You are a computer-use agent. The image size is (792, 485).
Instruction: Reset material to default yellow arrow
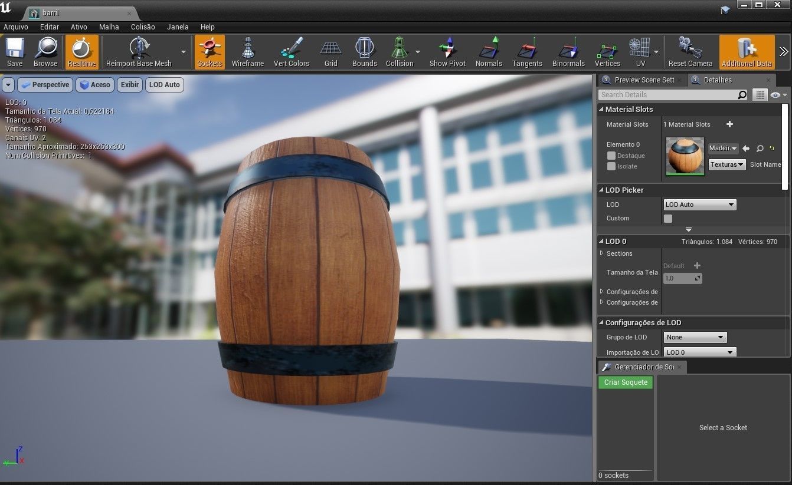click(x=771, y=149)
